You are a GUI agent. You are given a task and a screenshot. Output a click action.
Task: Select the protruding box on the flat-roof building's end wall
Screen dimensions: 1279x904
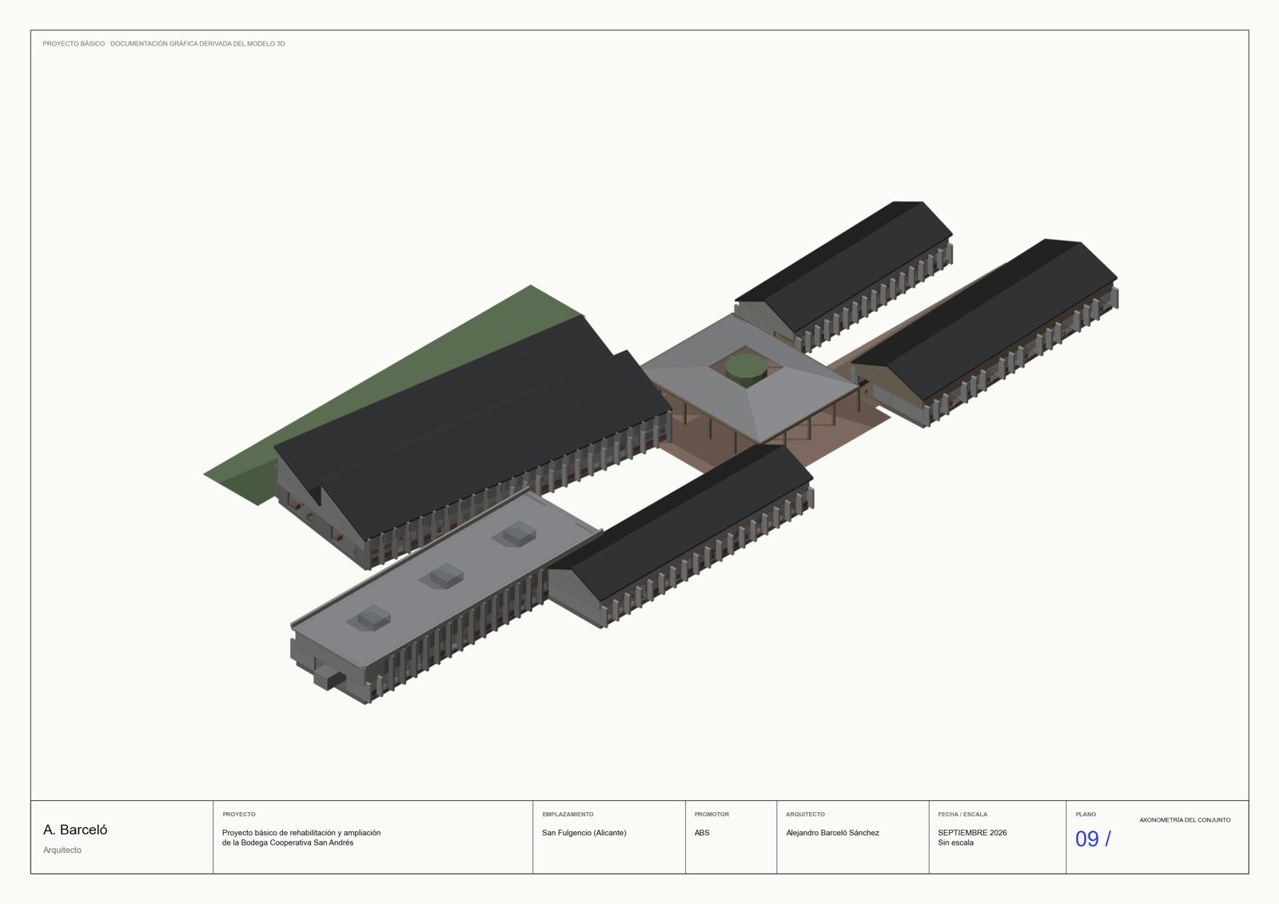pos(329,678)
